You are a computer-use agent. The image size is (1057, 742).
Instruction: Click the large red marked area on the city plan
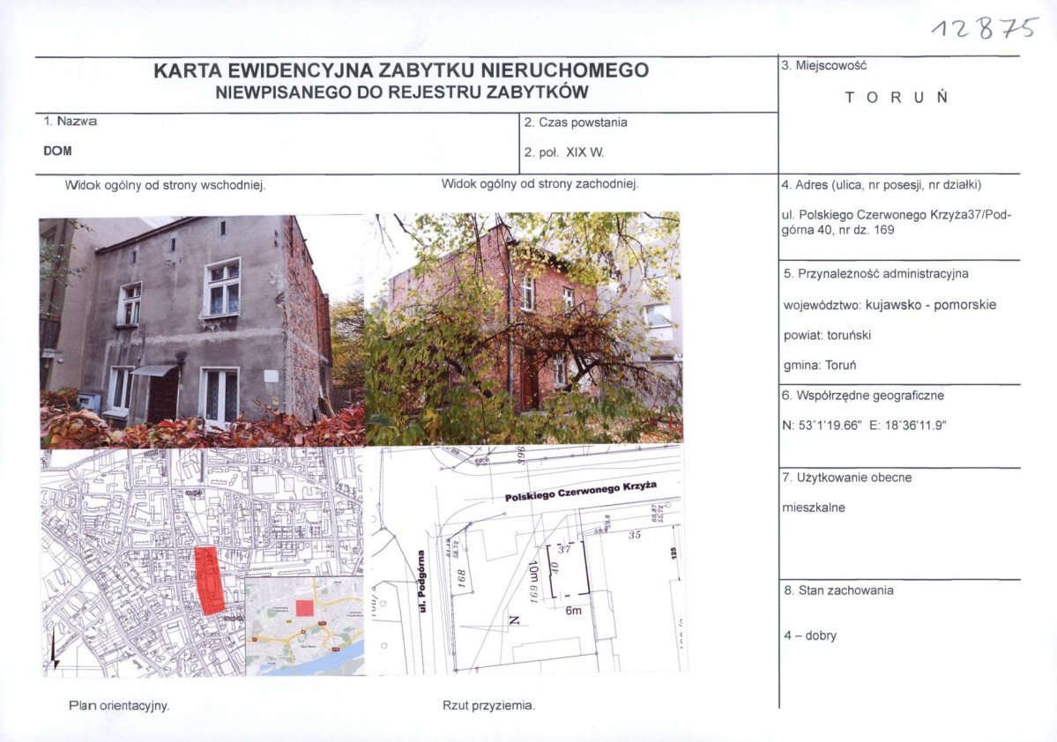[x=210, y=580]
